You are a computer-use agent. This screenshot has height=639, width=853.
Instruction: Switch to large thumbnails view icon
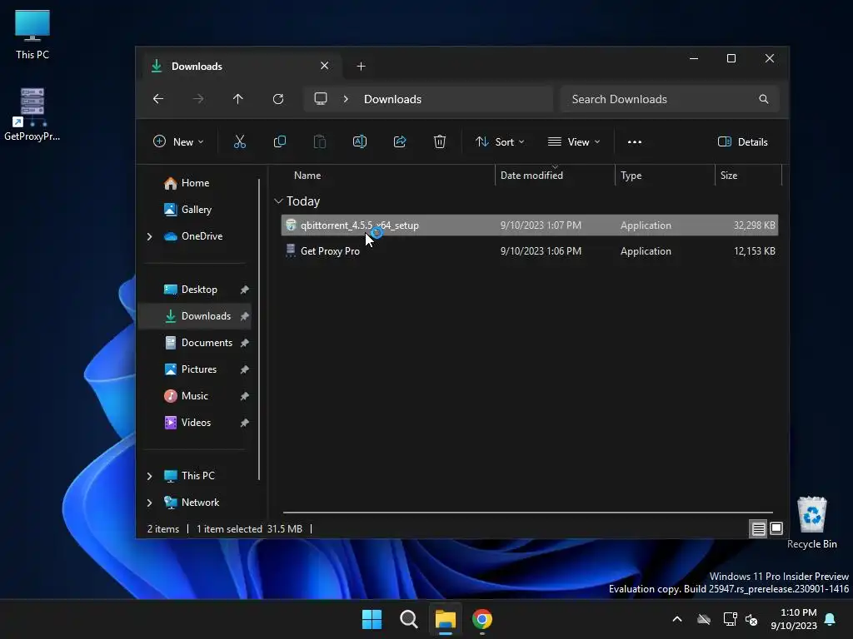[776, 528]
